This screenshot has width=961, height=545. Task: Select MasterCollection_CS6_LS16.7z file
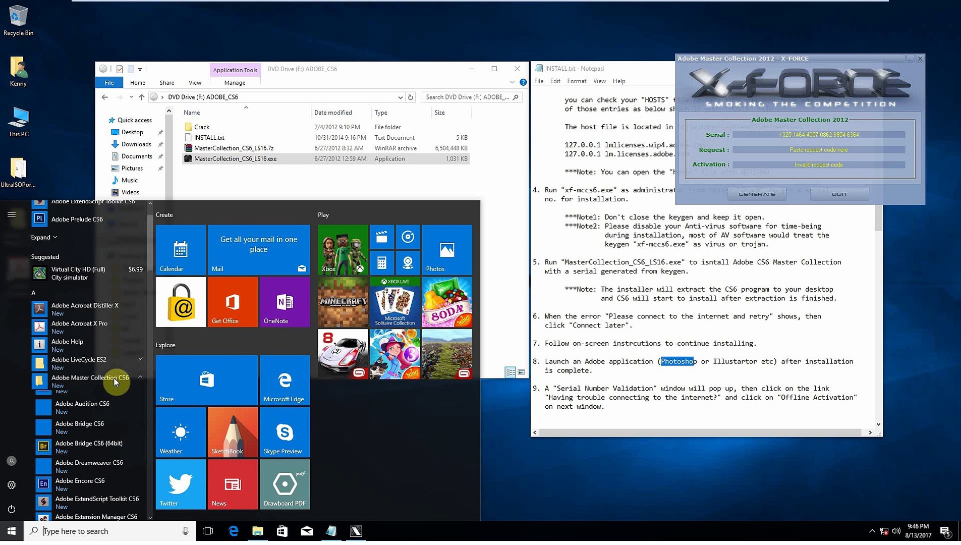pos(234,148)
